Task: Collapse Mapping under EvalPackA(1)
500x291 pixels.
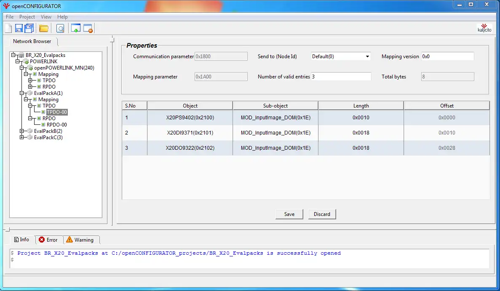Action: pyautogui.click(x=26, y=100)
